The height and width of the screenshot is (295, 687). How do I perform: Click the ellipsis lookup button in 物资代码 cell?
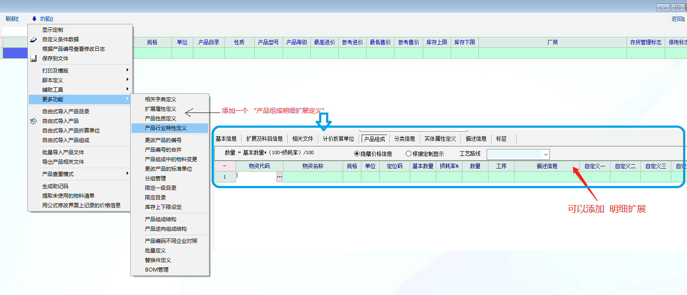(280, 177)
